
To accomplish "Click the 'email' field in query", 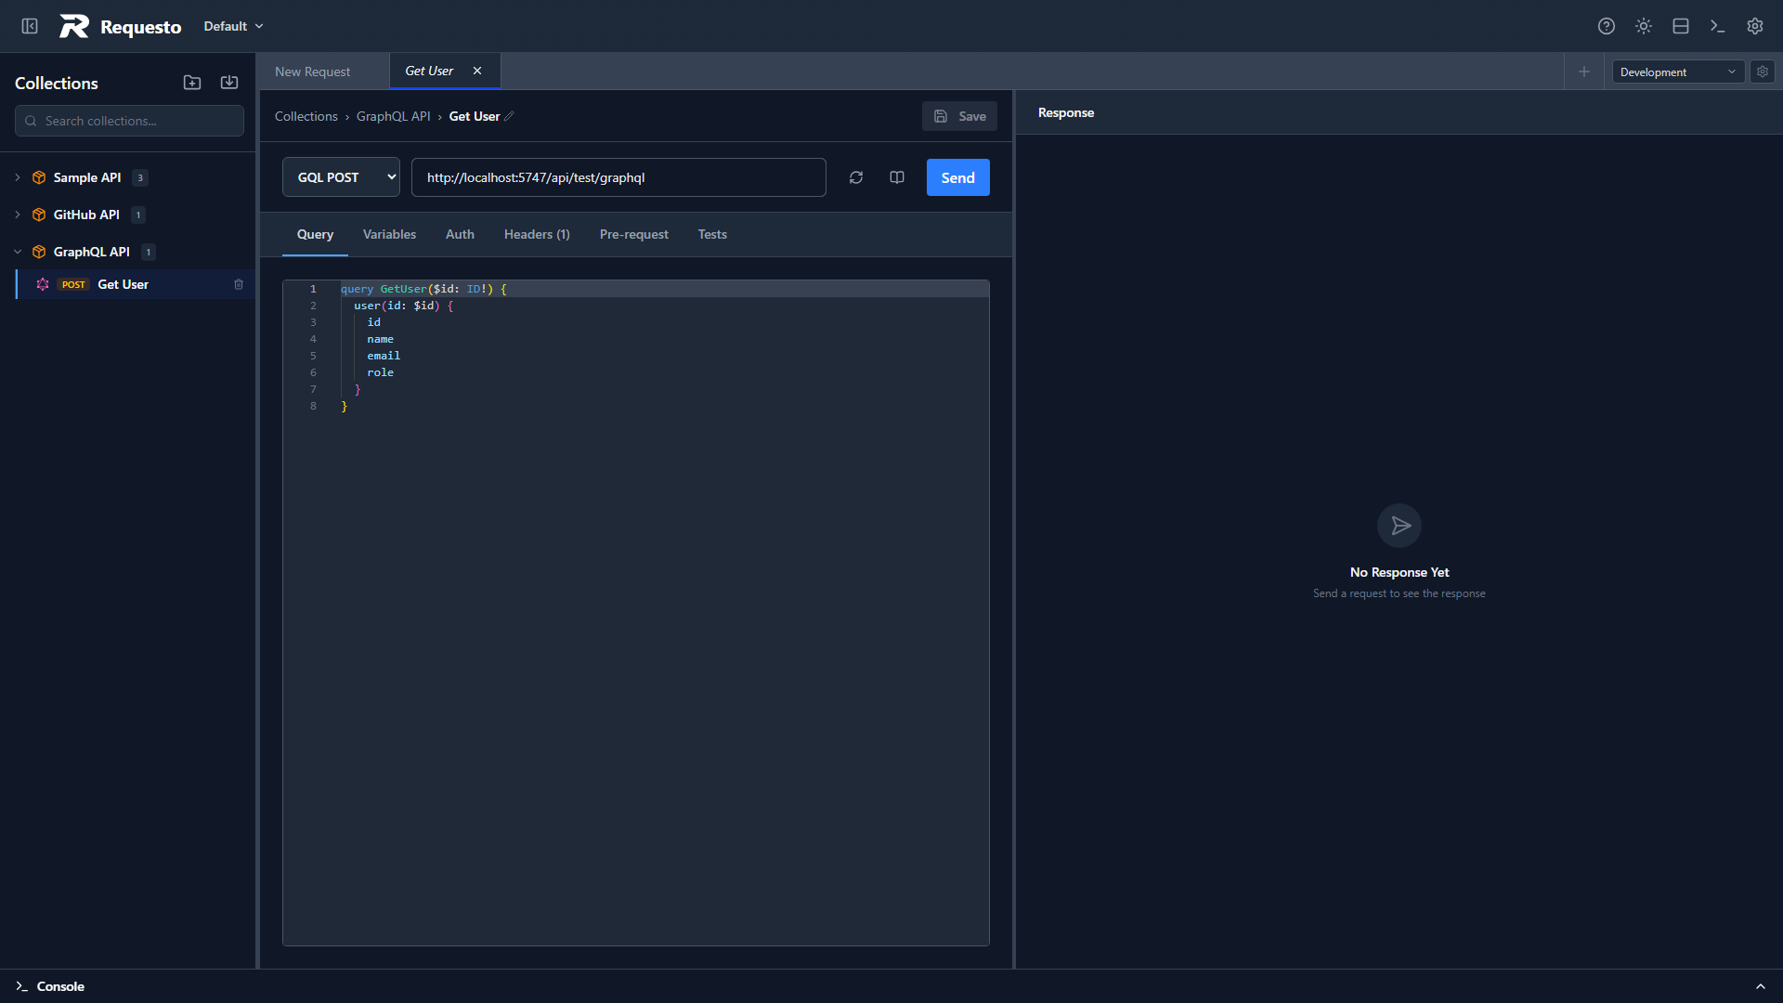I will point(384,356).
